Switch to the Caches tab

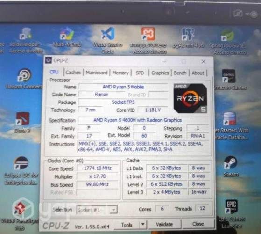(x=73, y=73)
